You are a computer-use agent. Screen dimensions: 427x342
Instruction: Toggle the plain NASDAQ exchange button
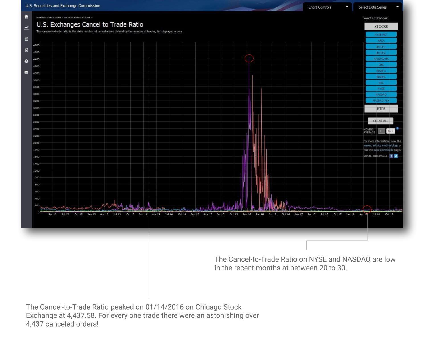tap(381, 95)
